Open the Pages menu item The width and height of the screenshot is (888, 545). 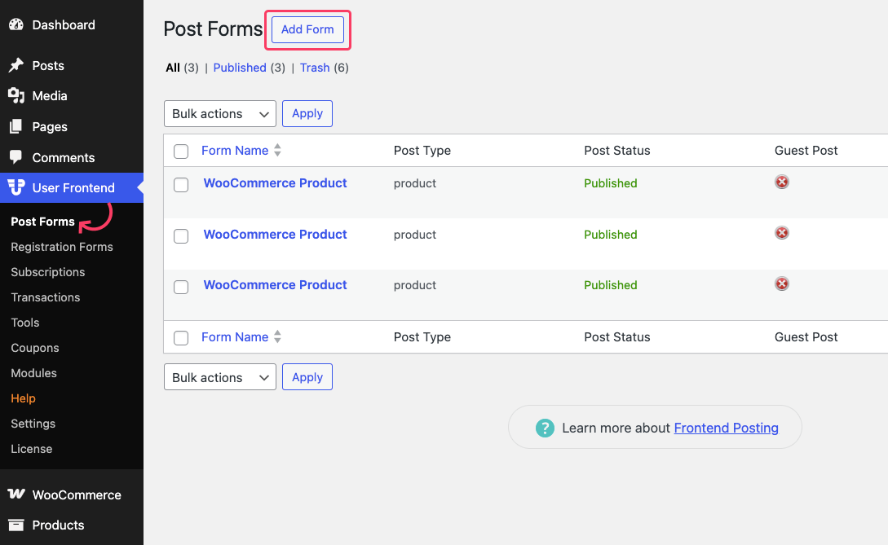click(x=50, y=127)
